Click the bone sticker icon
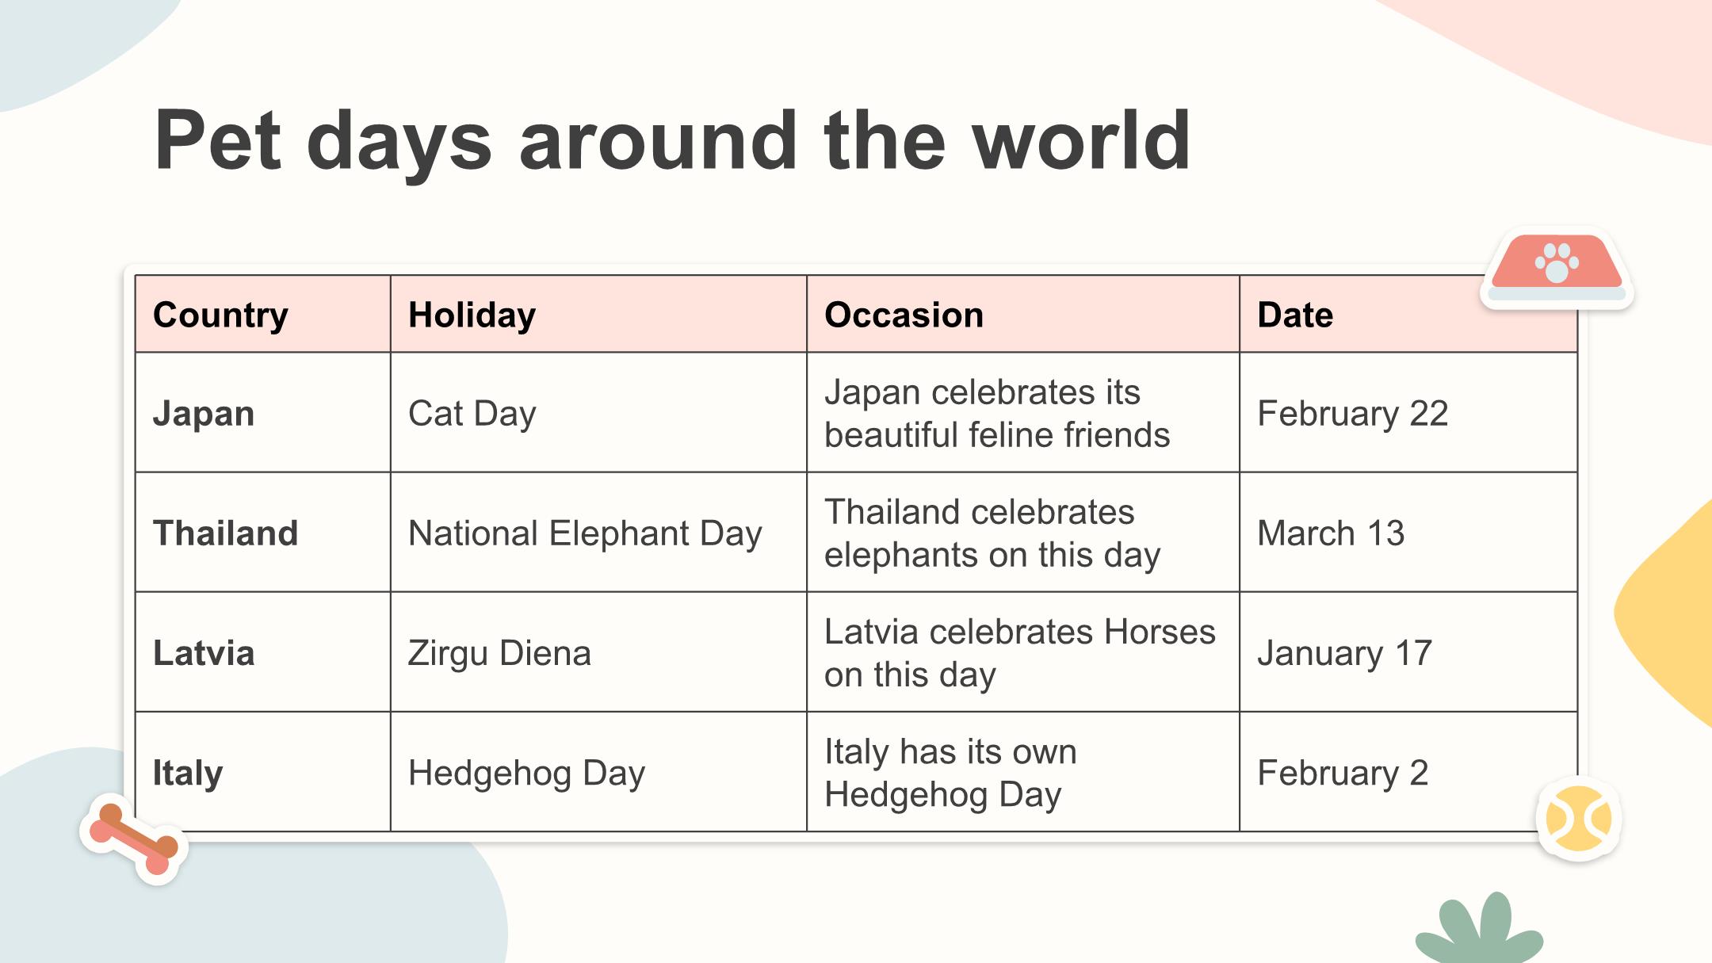 134,839
